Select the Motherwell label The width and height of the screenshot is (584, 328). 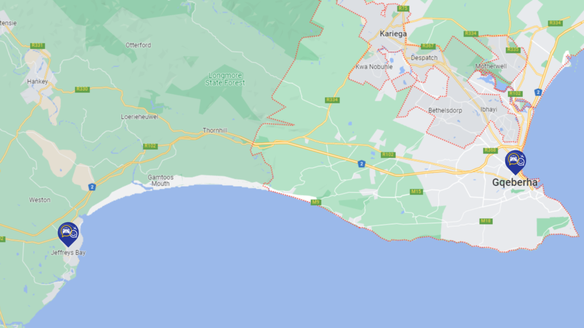tap(491, 66)
